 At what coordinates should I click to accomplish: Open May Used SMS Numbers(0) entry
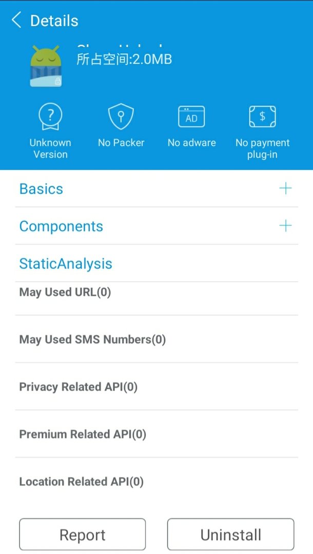(x=156, y=339)
